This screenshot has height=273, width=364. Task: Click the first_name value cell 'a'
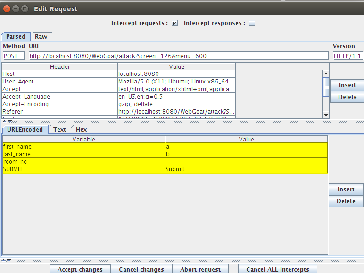pyautogui.click(x=246, y=147)
